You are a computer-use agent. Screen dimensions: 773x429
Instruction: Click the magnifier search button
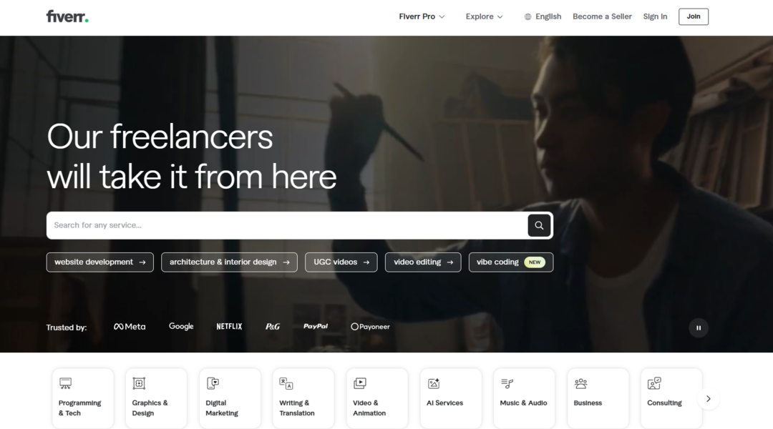[x=539, y=225]
